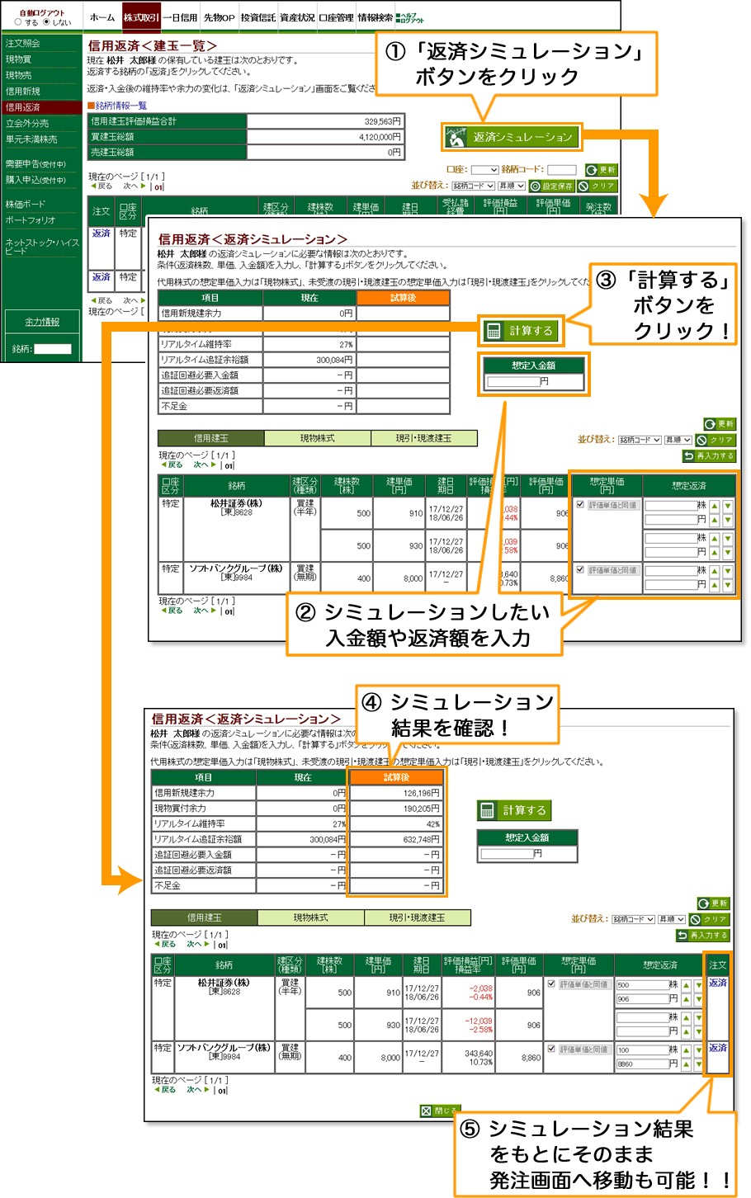
Task: Click 更新 refresh button in simulation input window
Action: pos(719,424)
